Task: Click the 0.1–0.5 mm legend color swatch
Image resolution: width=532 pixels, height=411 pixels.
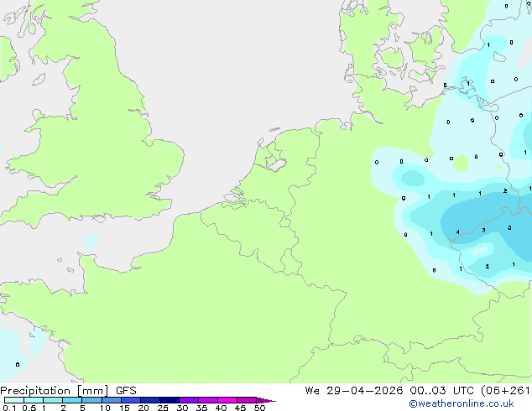Action: pyautogui.click(x=14, y=400)
